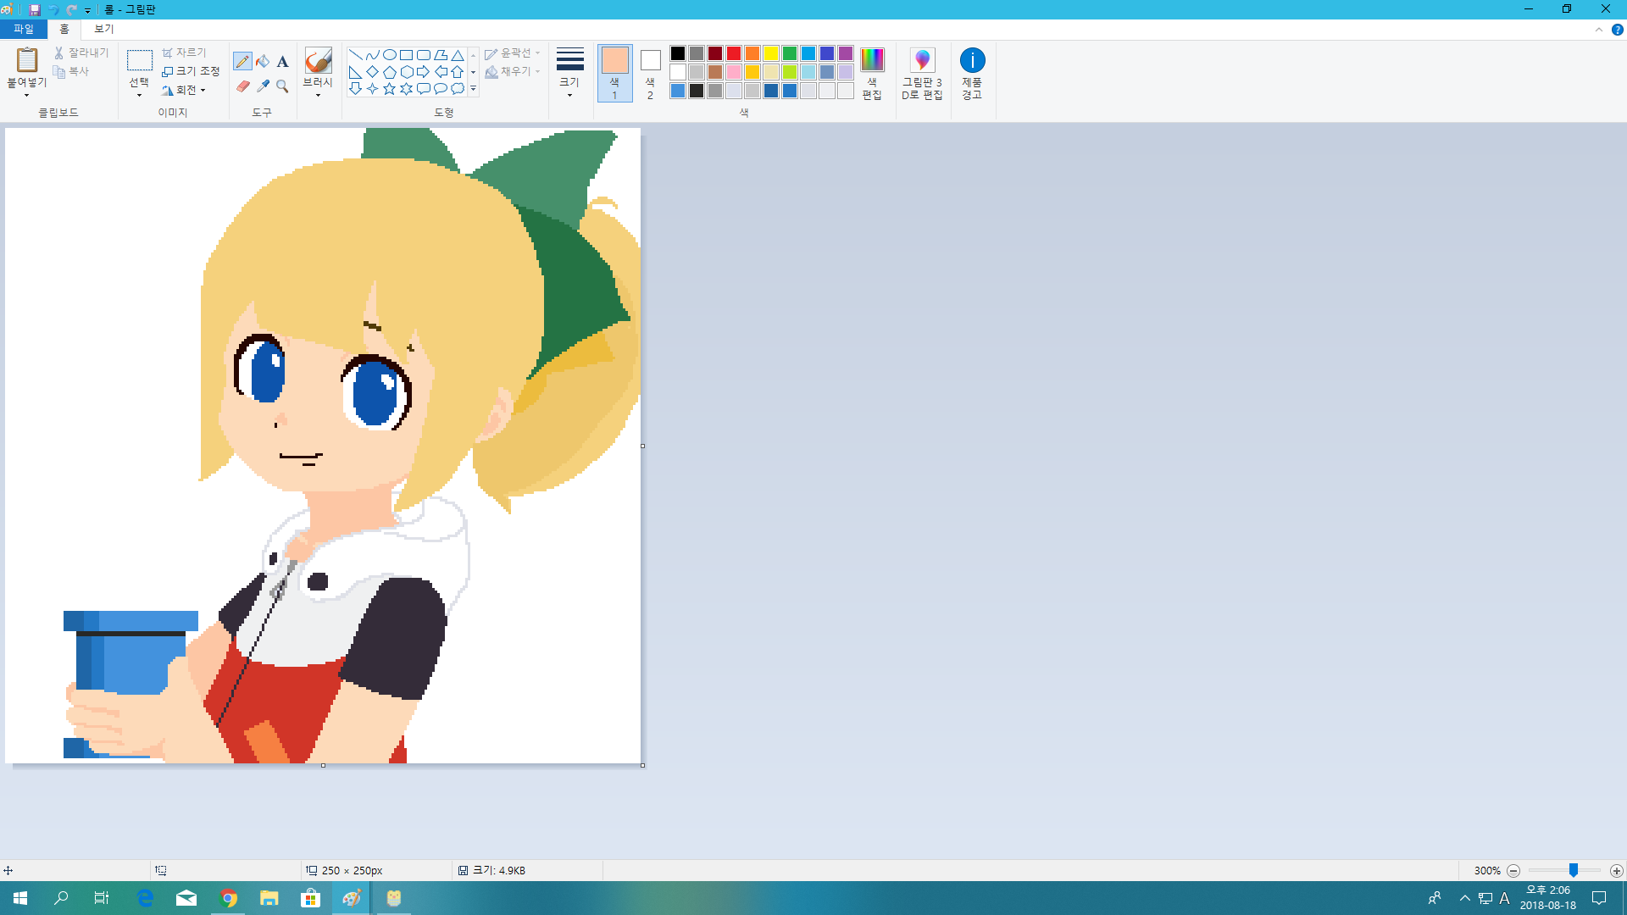Select the Text tool
This screenshot has width=1627, height=915.
tap(282, 61)
